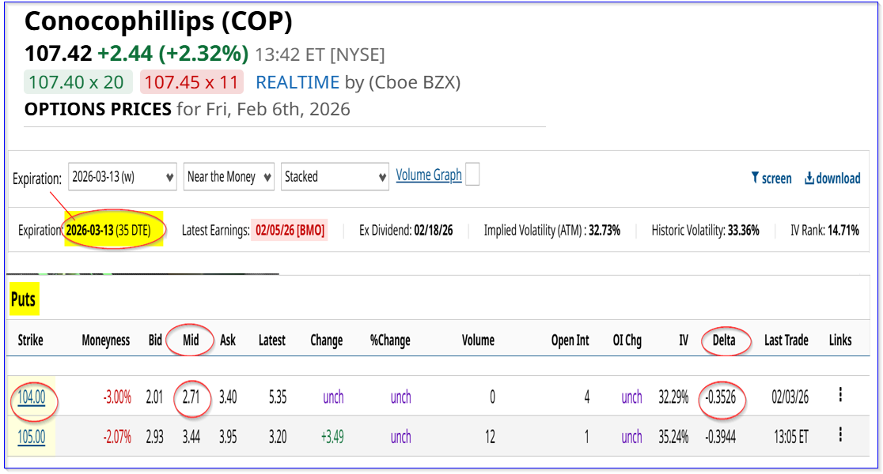Image resolution: width=883 pixels, height=474 pixels.
Task: Click the REALTIME quote link
Action: tap(297, 82)
